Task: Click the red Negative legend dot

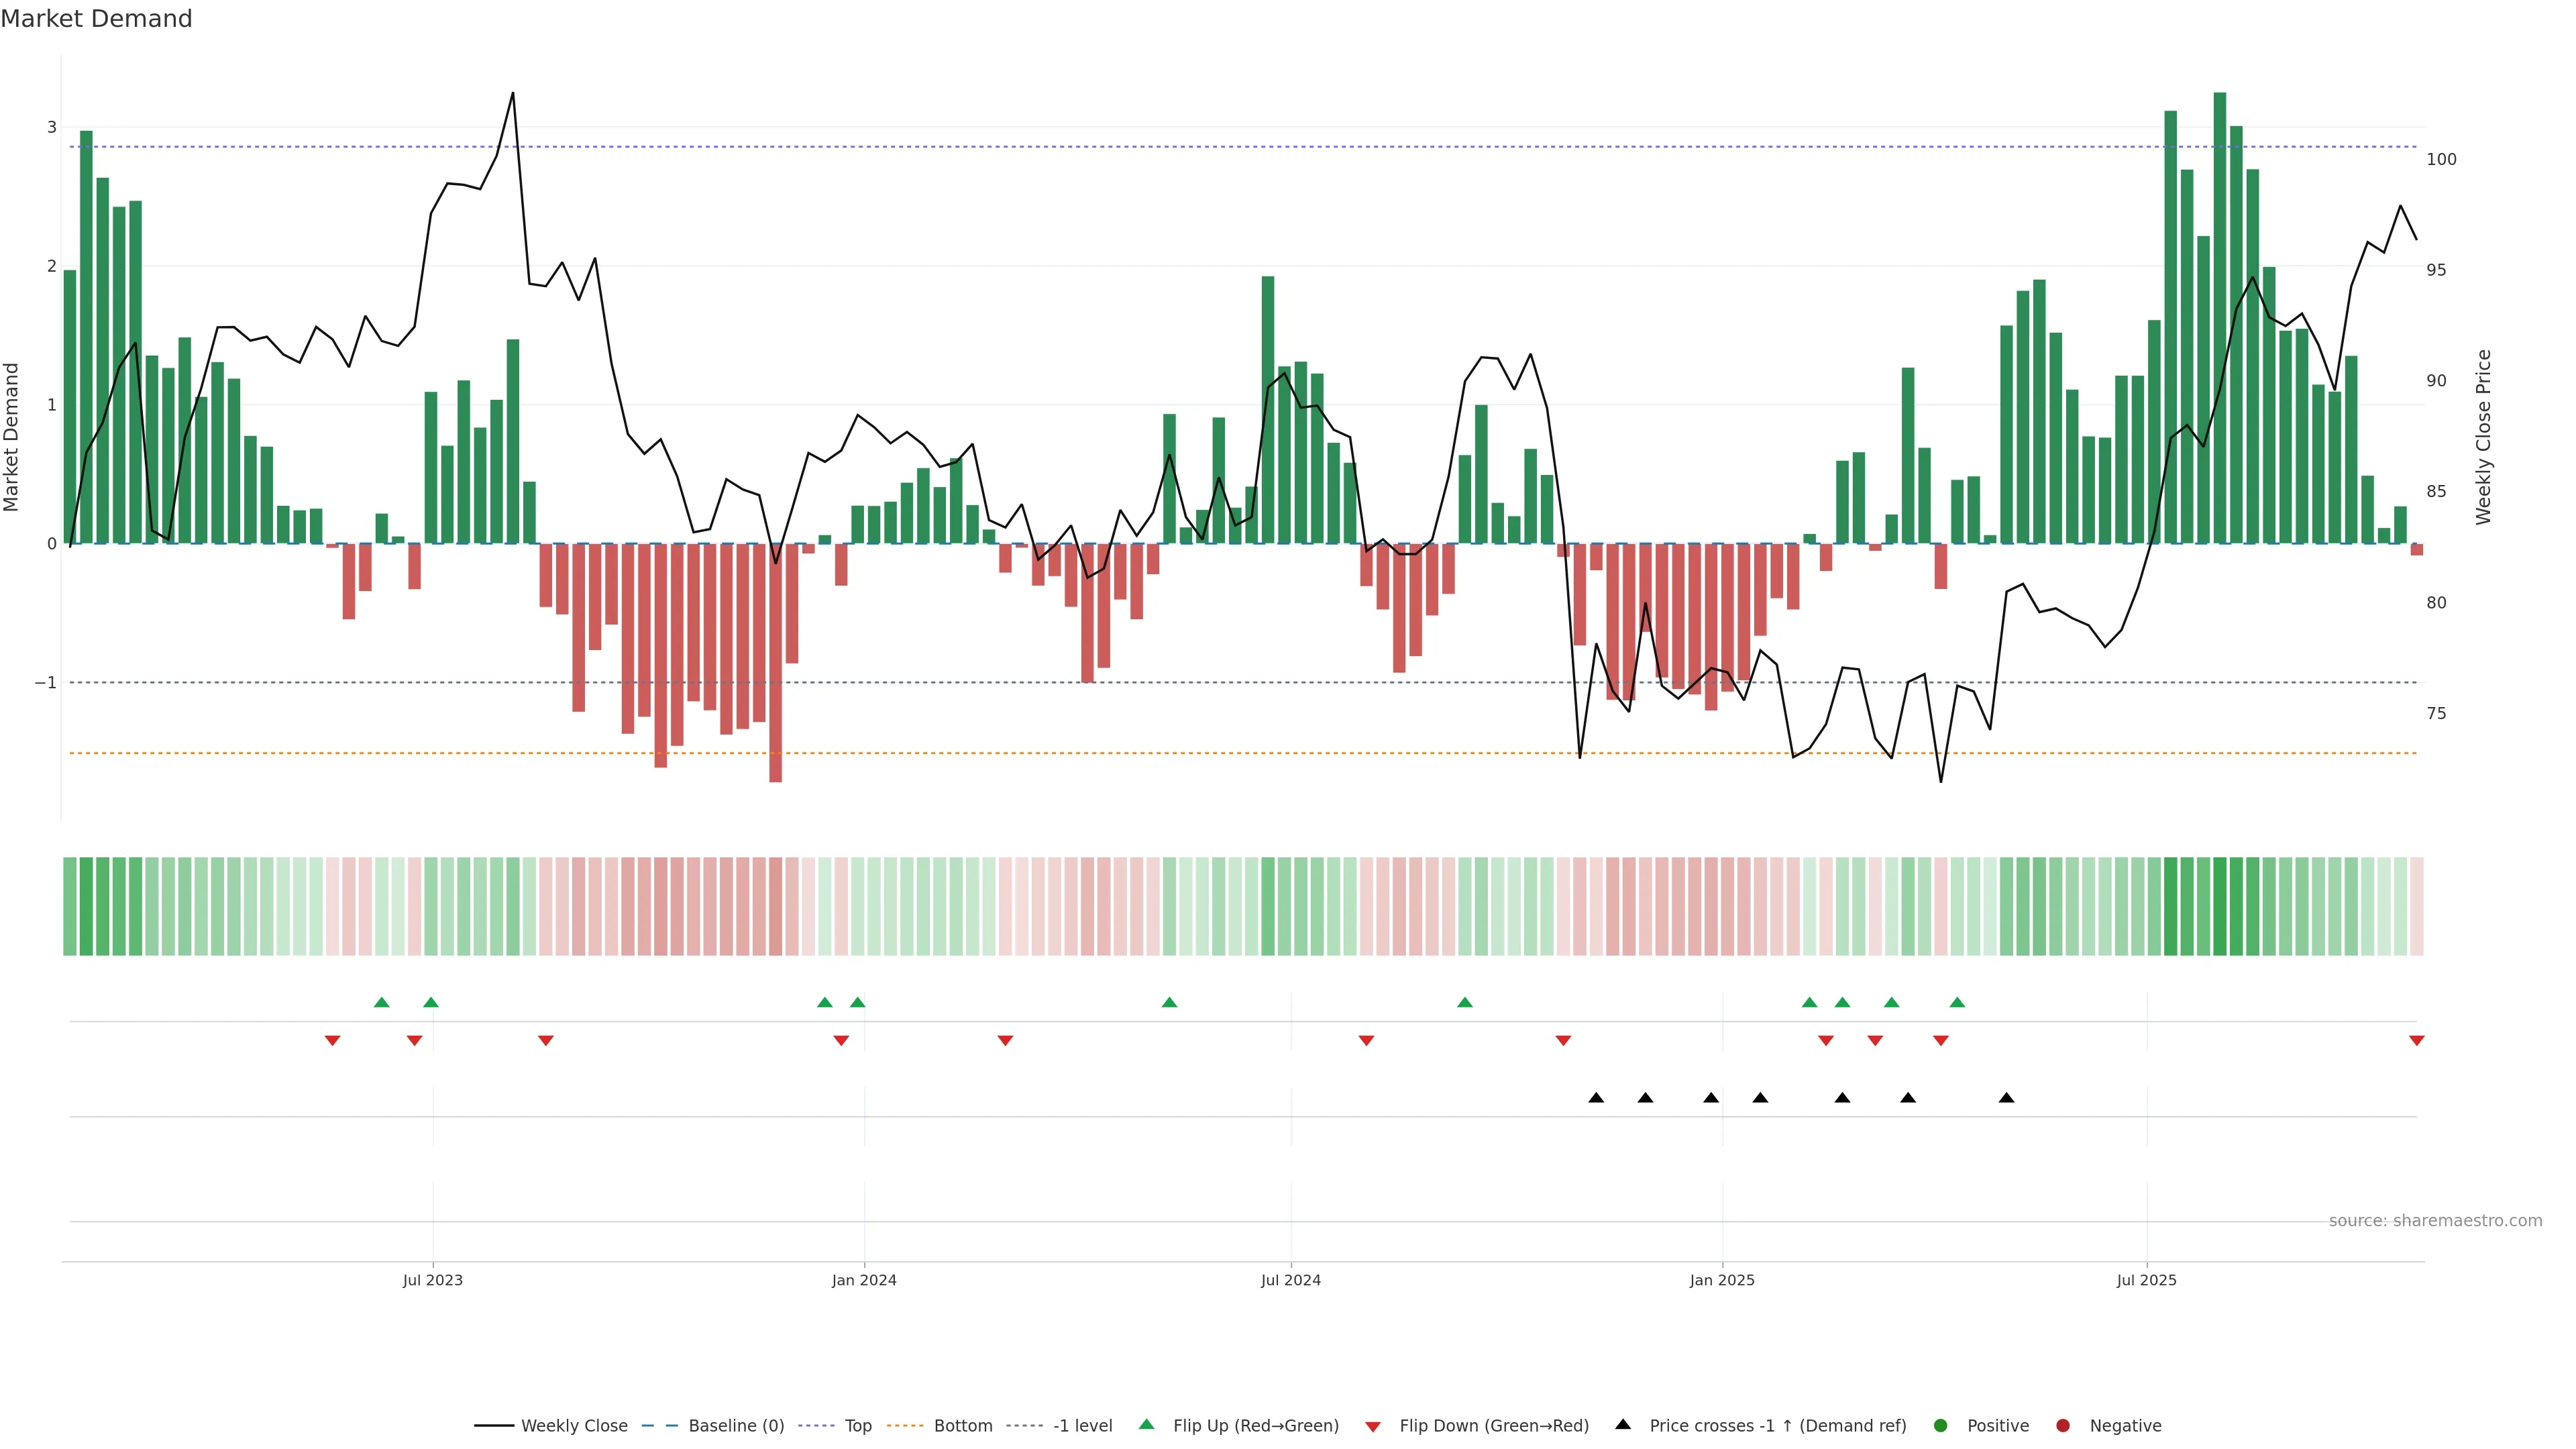Action: 2063,1425
